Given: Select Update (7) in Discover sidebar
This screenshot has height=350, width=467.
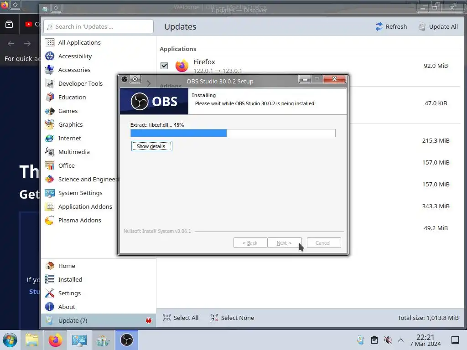Looking at the screenshot, I should coord(99,320).
